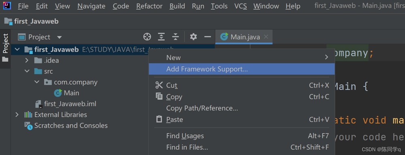The width and height of the screenshot is (405, 155).
Task: Click the Collapse All icon in Project panel
Action: 175,37
